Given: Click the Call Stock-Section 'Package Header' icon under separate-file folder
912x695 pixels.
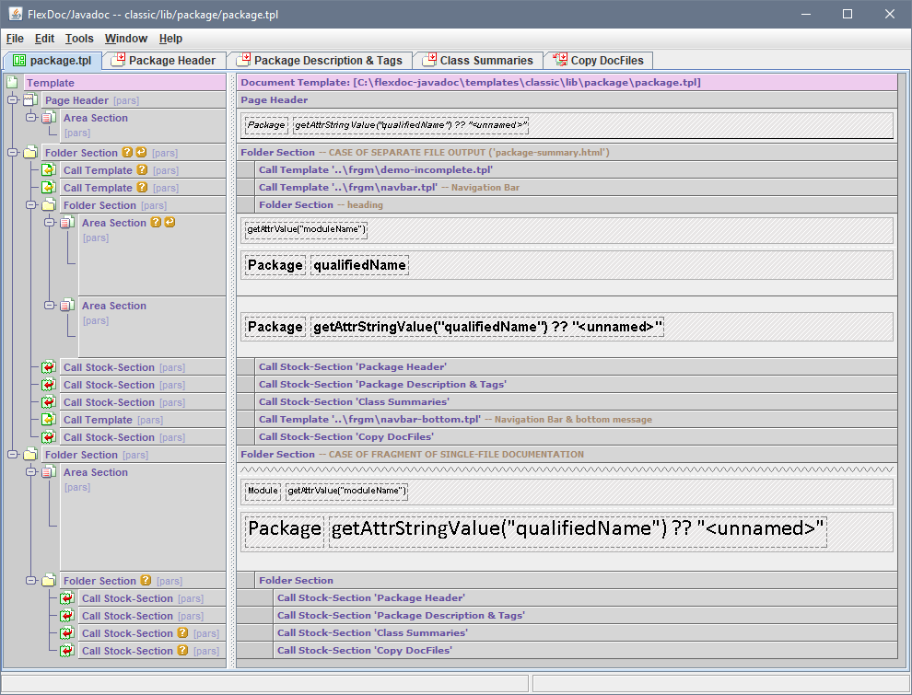Looking at the screenshot, I should pyautogui.click(x=49, y=367).
